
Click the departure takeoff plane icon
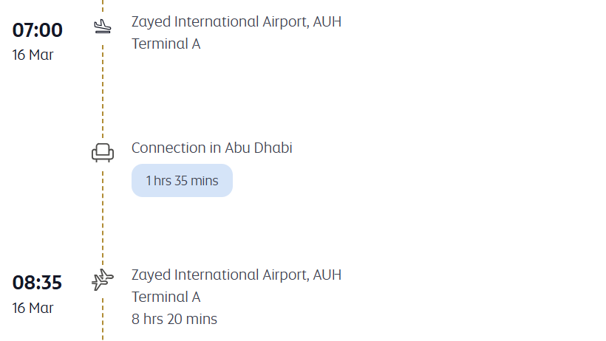coord(103,280)
